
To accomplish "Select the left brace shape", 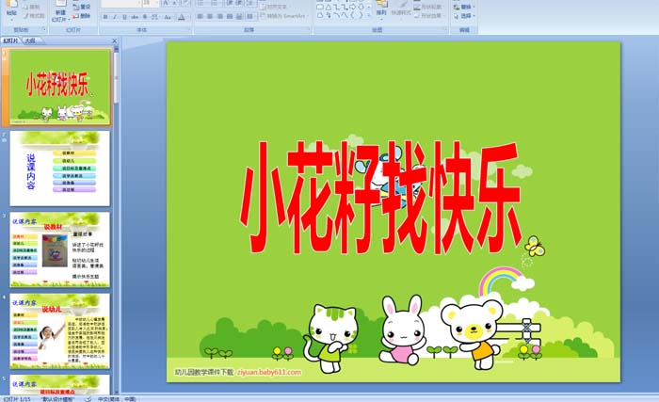I will [352, 15].
